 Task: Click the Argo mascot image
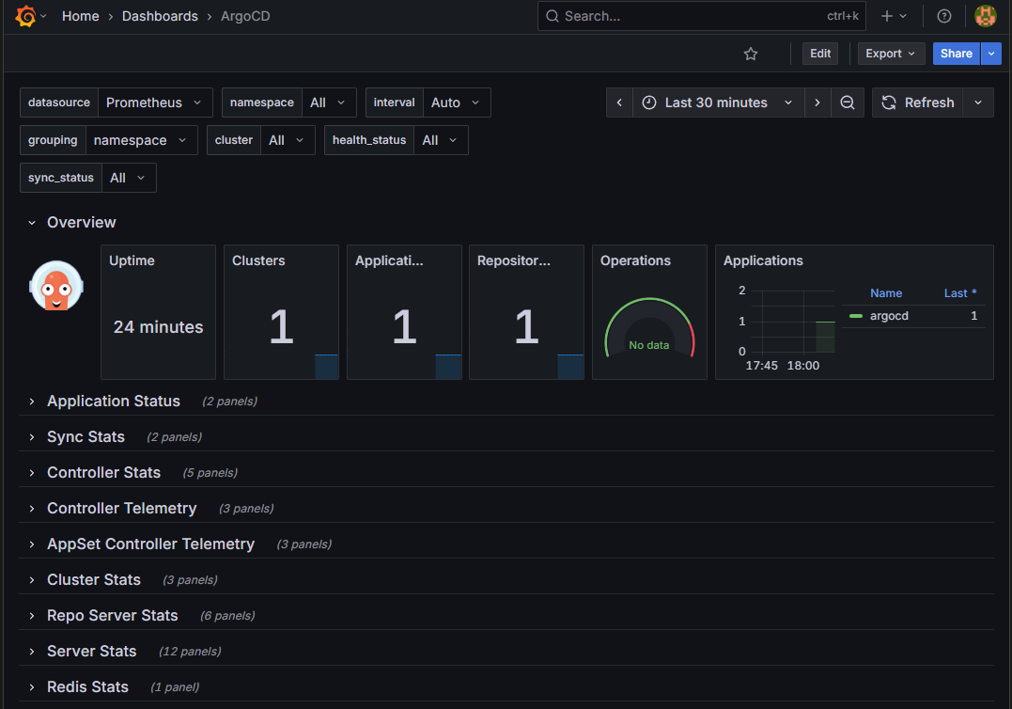pyautogui.click(x=56, y=286)
